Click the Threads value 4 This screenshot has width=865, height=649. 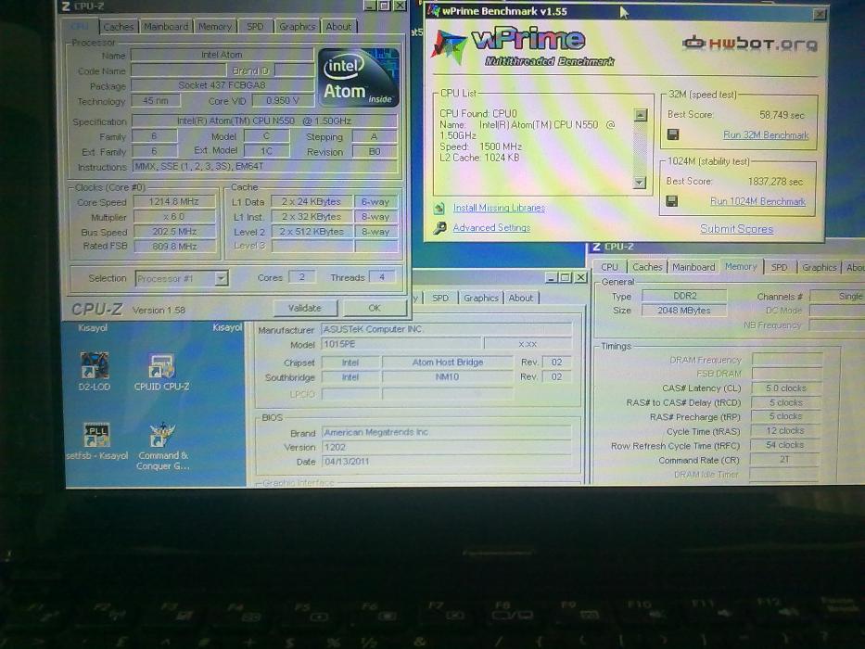click(x=382, y=277)
